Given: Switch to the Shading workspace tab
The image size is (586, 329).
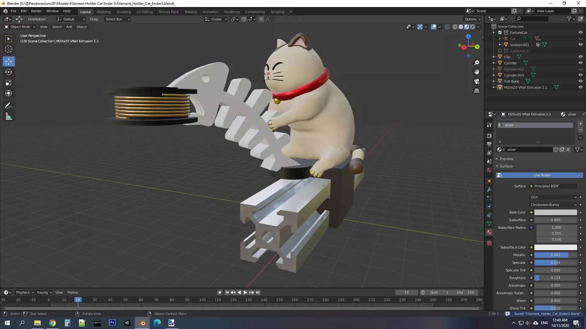Looking at the screenshot, I should click(x=190, y=12).
